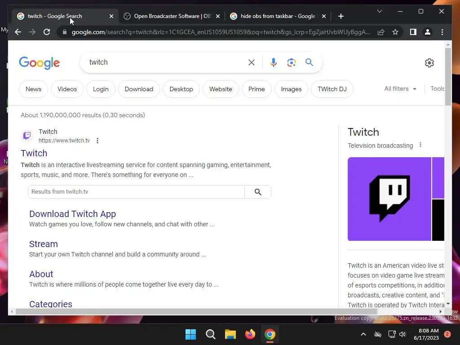The width and height of the screenshot is (460, 345).
Task: Open notification center badge
Action: click(x=447, y=334)
